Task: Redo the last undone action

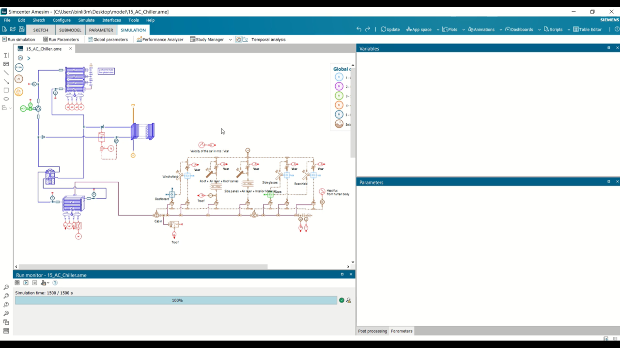Action: click(368, 29)
